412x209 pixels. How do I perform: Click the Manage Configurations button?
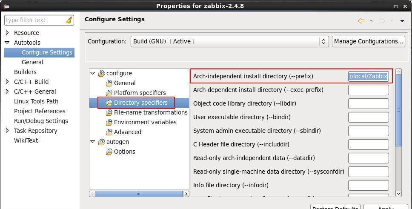[368, 41]
